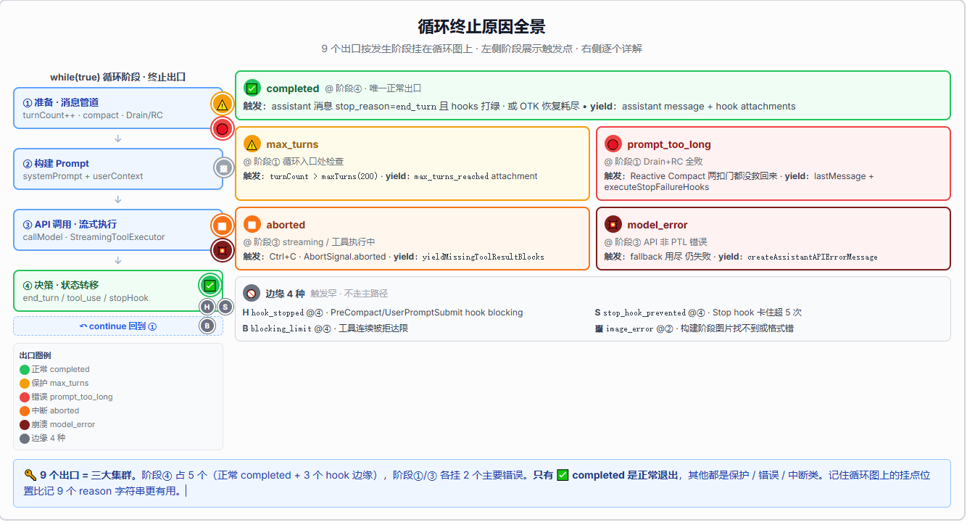Viewport: 975px width, 525px height.
Task: Click the S stop_hook_prevented edge case line
Action: (x=698, y=313)
